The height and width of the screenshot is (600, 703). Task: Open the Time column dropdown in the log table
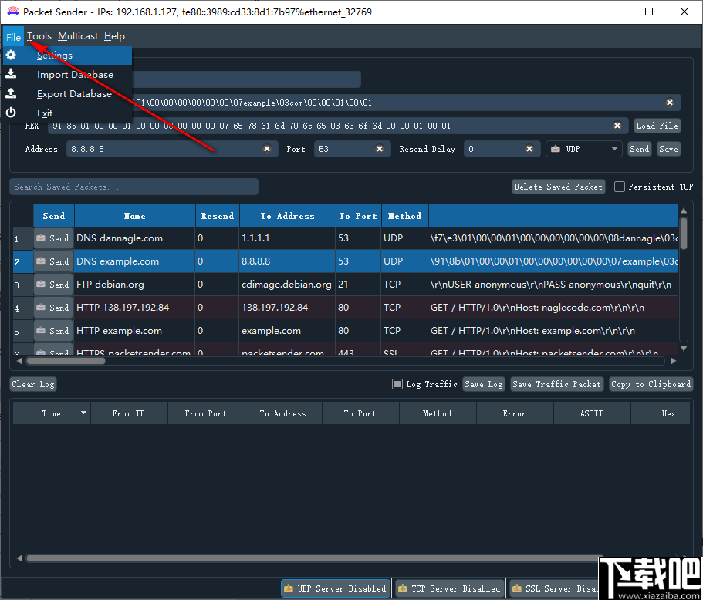click(84, 413)
